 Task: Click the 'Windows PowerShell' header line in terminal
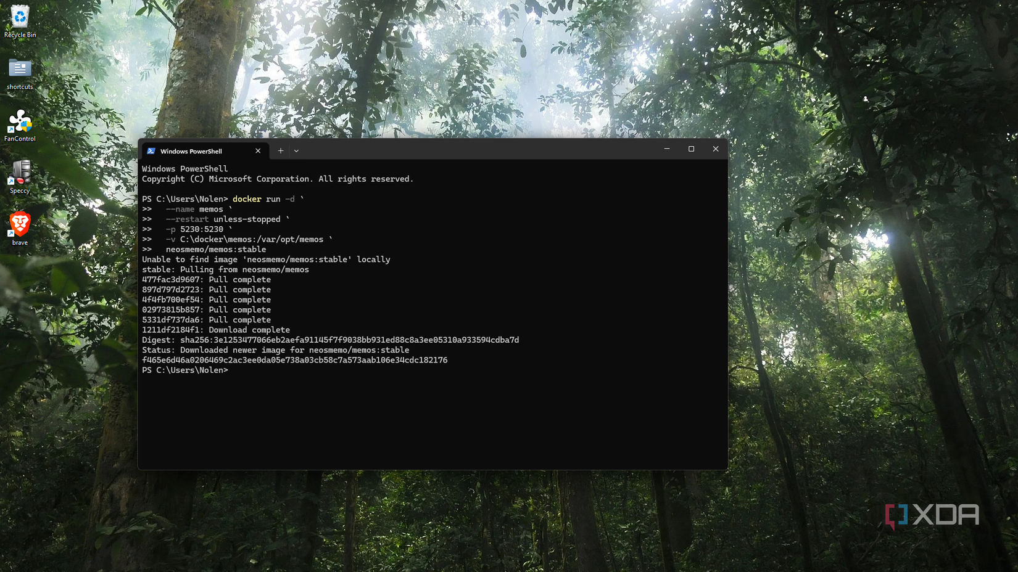(x=185, y=169)
